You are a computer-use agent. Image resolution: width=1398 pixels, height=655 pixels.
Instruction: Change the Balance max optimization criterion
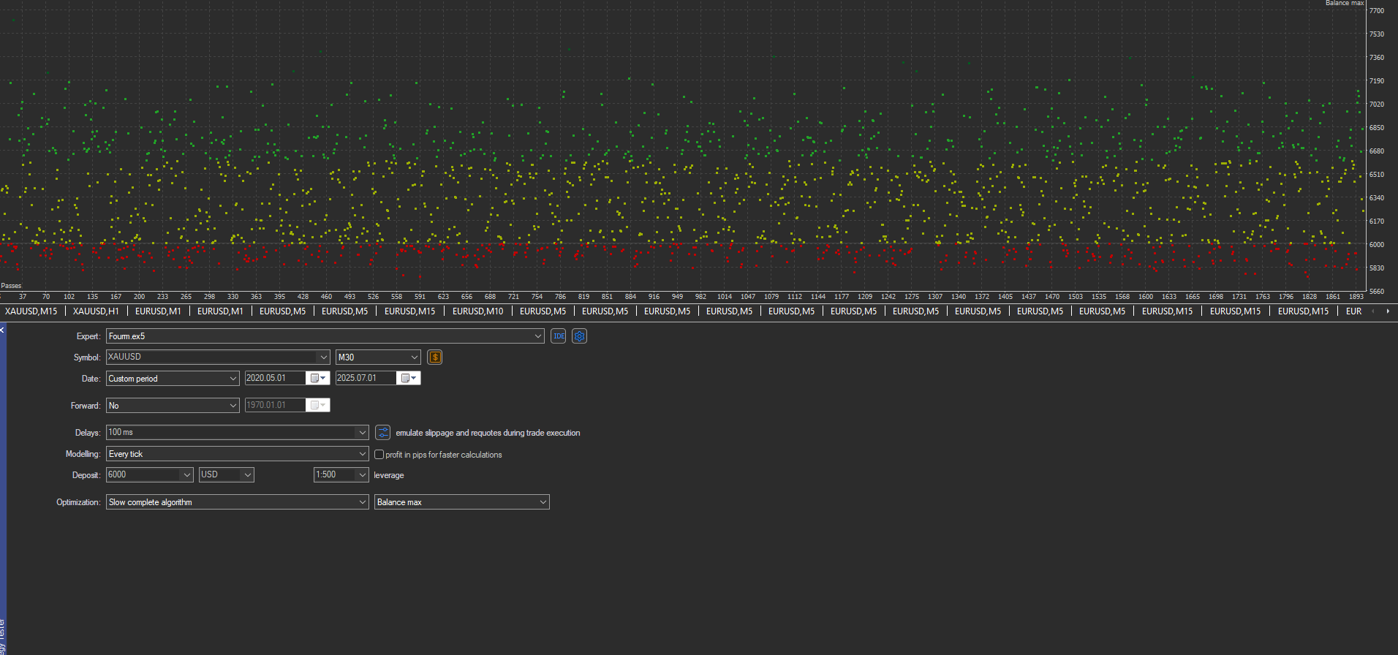[x=461, y=502]
